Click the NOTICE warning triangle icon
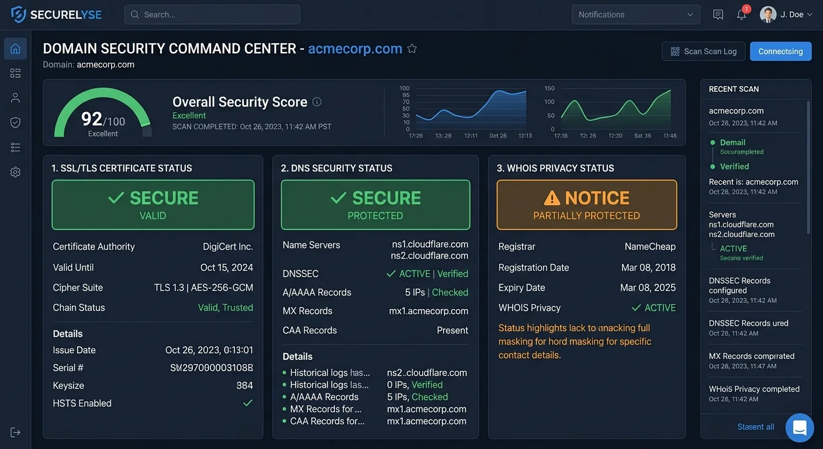The image size is (823, 449). (x=552, y=198)
